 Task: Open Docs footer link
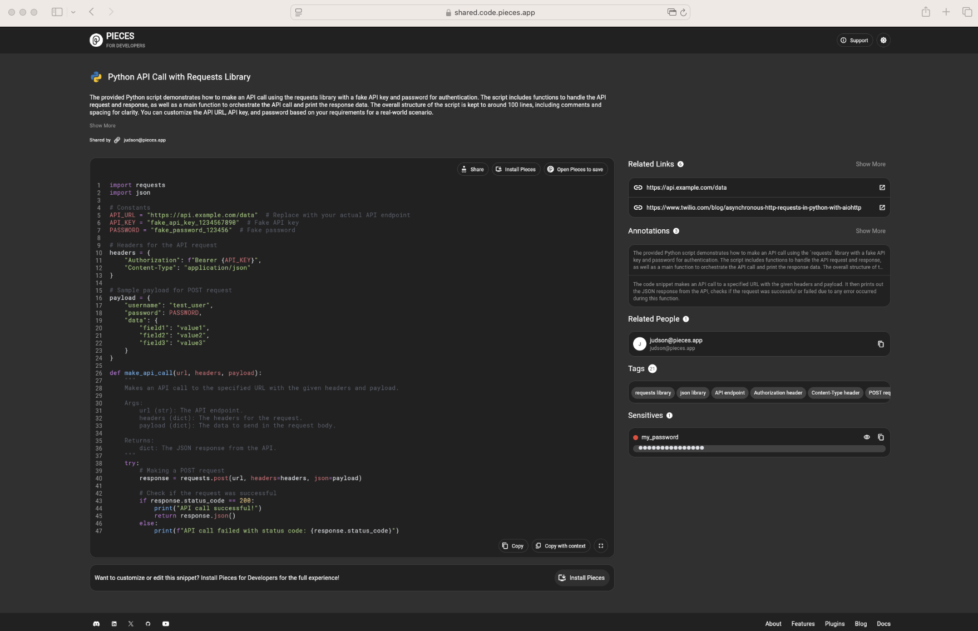(883, 624)
